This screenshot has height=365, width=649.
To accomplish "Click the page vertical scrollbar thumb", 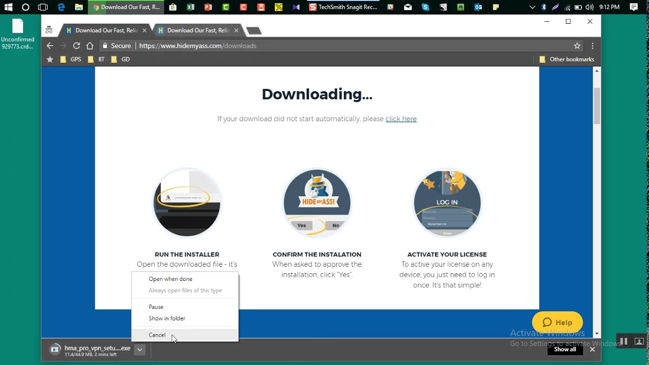I will (x=597, y=105).
